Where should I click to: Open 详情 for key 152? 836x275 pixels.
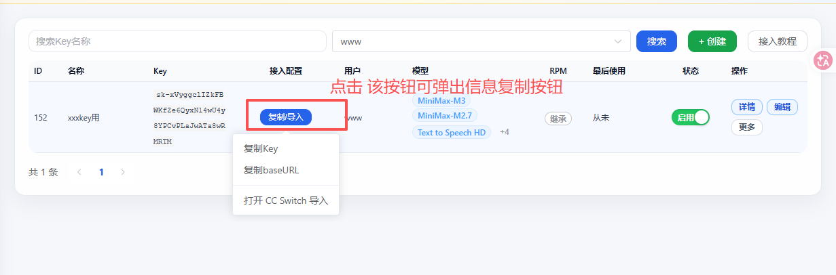747,107
